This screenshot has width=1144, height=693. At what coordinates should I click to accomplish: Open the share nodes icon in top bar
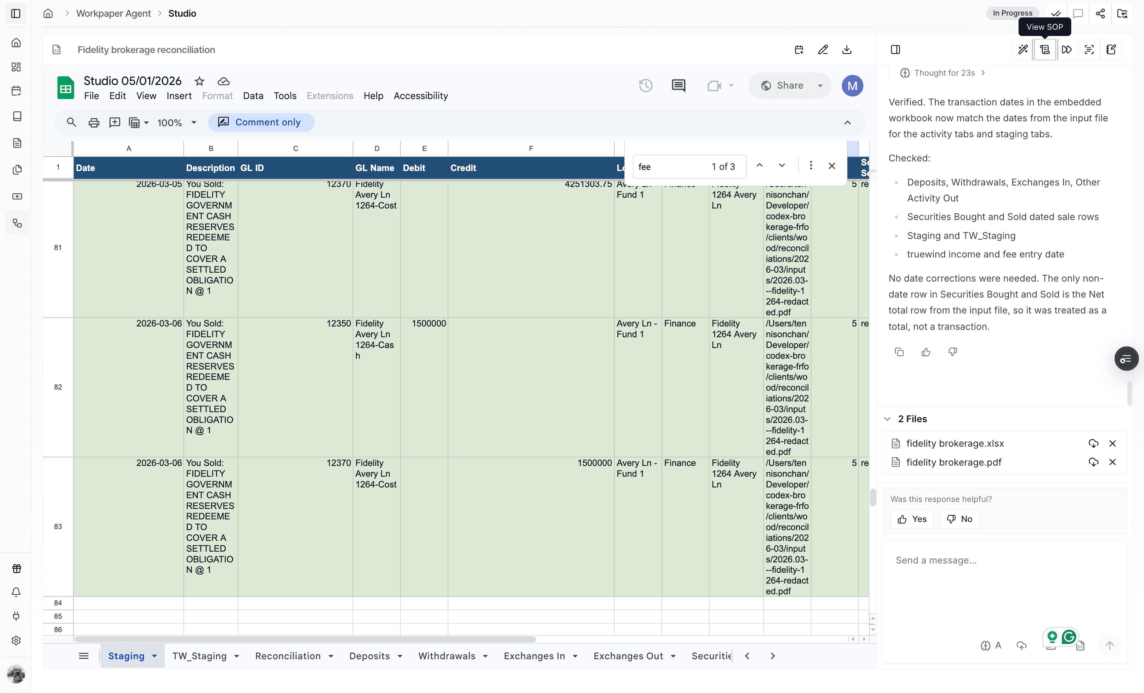1100,13
